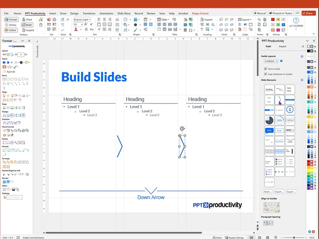The image size is (319, 239).
Task: Insert the Heading slide element
Action: click(269, 89)
